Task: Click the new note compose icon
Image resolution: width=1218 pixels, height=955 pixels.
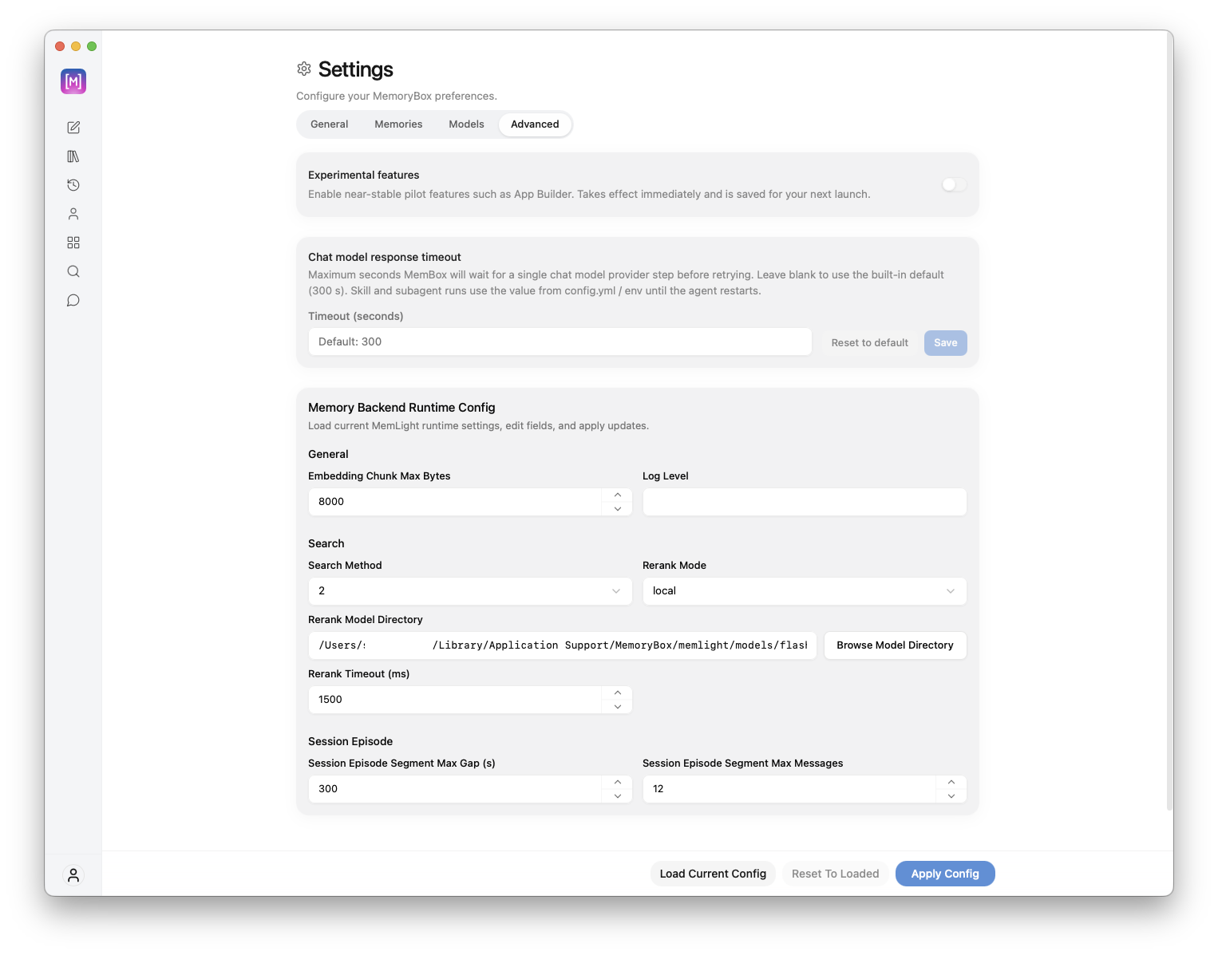Action: pos(73,128)
